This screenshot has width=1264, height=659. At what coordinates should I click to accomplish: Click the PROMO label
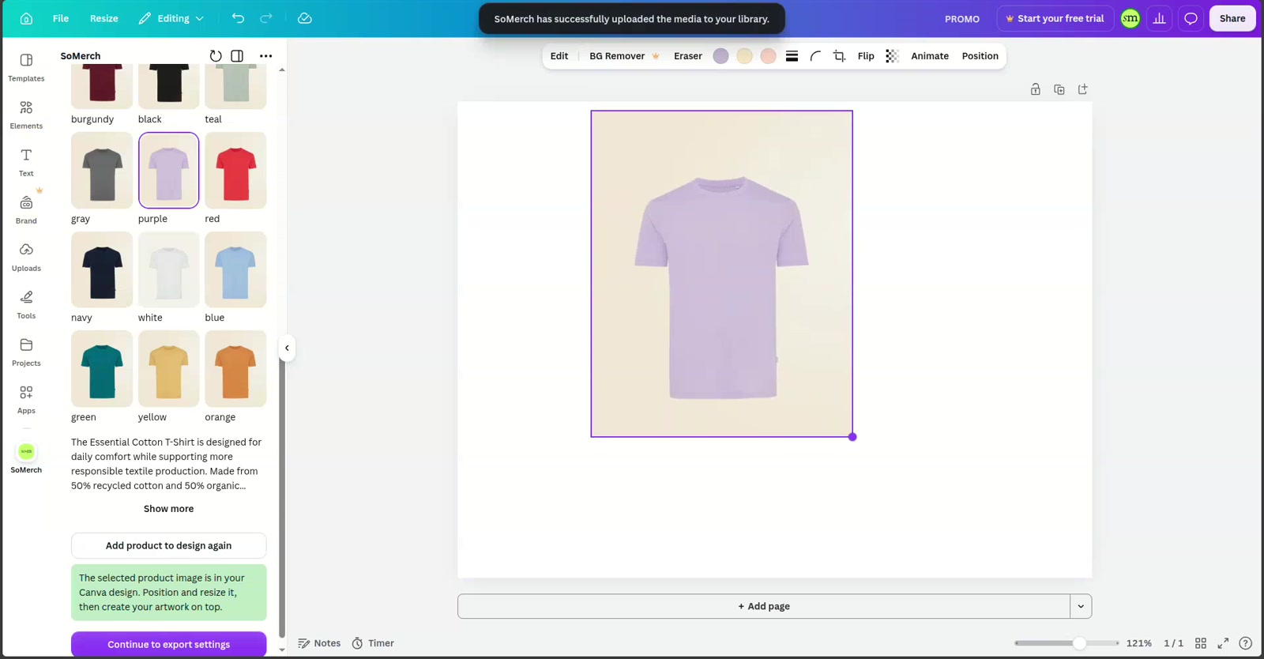coord(962,19)
